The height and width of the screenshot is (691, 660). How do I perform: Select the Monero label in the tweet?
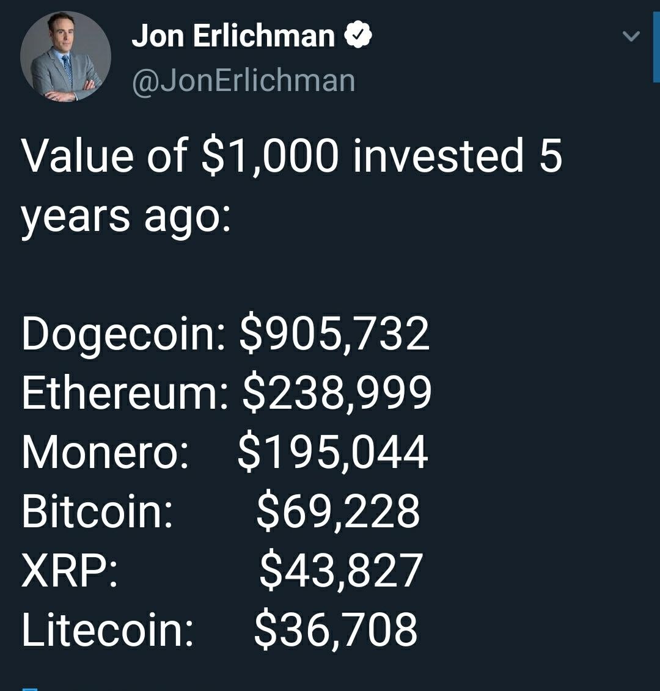point(105,453)
